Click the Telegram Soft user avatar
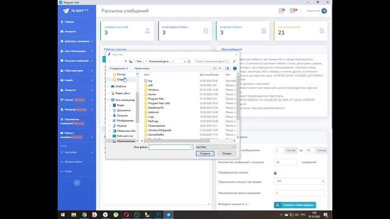 pyautogui.click(x=324, y=11)
